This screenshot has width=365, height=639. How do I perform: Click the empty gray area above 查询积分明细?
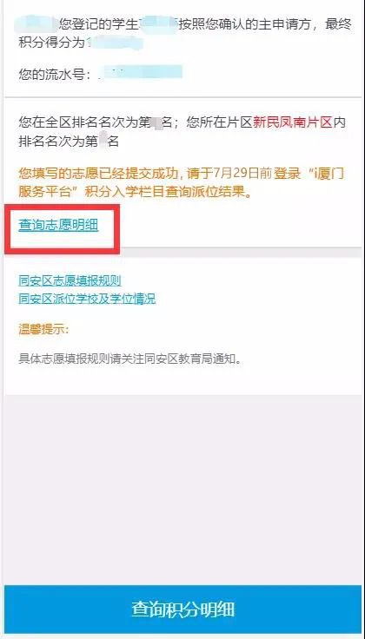coord(182,489)
